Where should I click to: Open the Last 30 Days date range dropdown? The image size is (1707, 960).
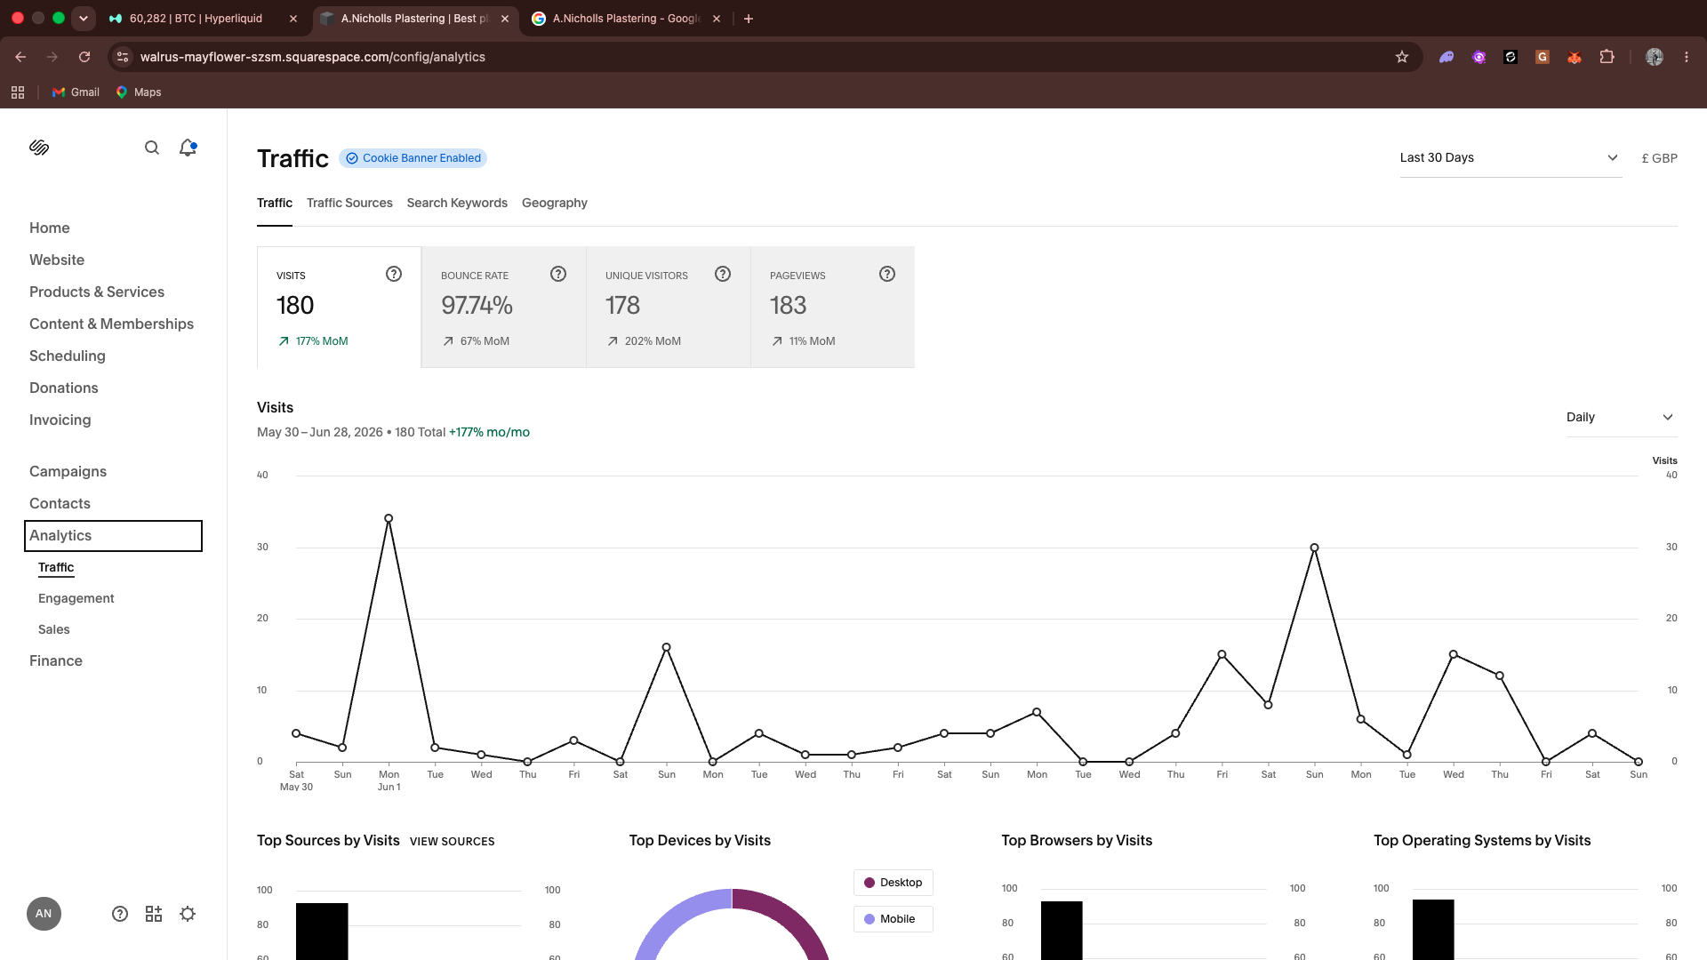pos(1511,158)
